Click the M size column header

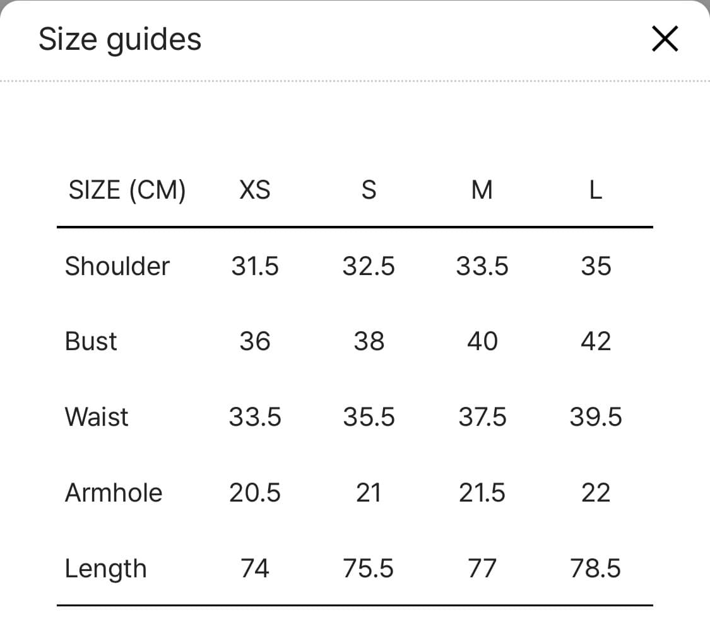click(x=482, y=189)
